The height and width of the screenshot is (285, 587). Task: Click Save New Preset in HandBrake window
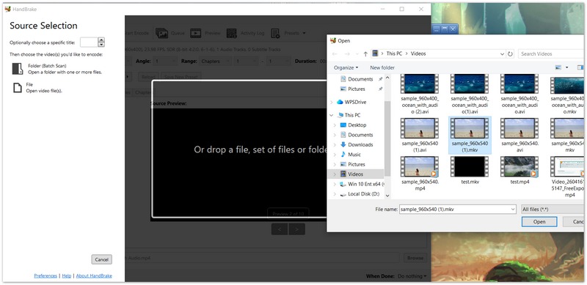pyautogui.click(x=181, y=77)
